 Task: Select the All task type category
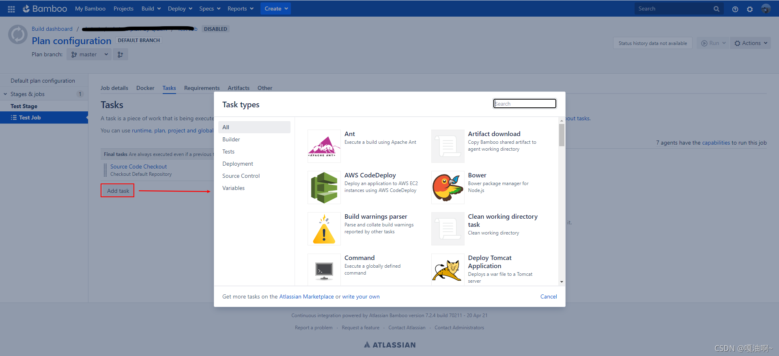(x=254, y=127)
